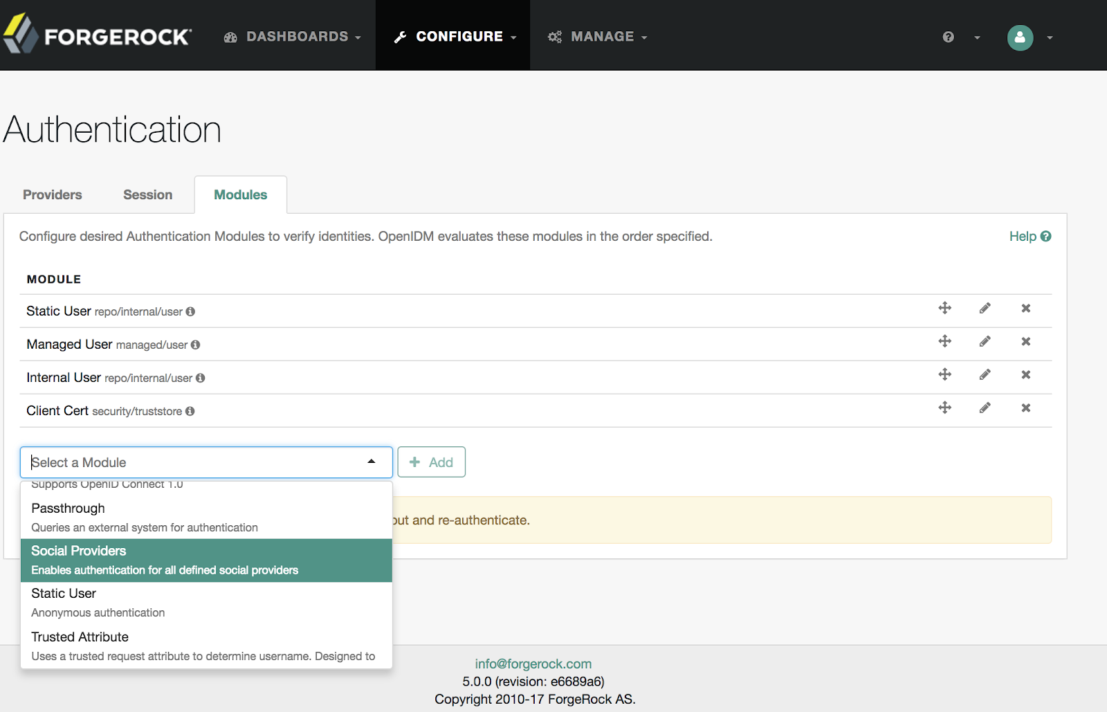
Task: Click the Add module button
Action: (x=431, y=462)
